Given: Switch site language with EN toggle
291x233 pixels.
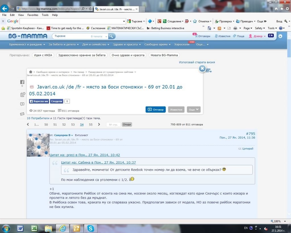Looking at the screenshot, I should coord(271,36).
